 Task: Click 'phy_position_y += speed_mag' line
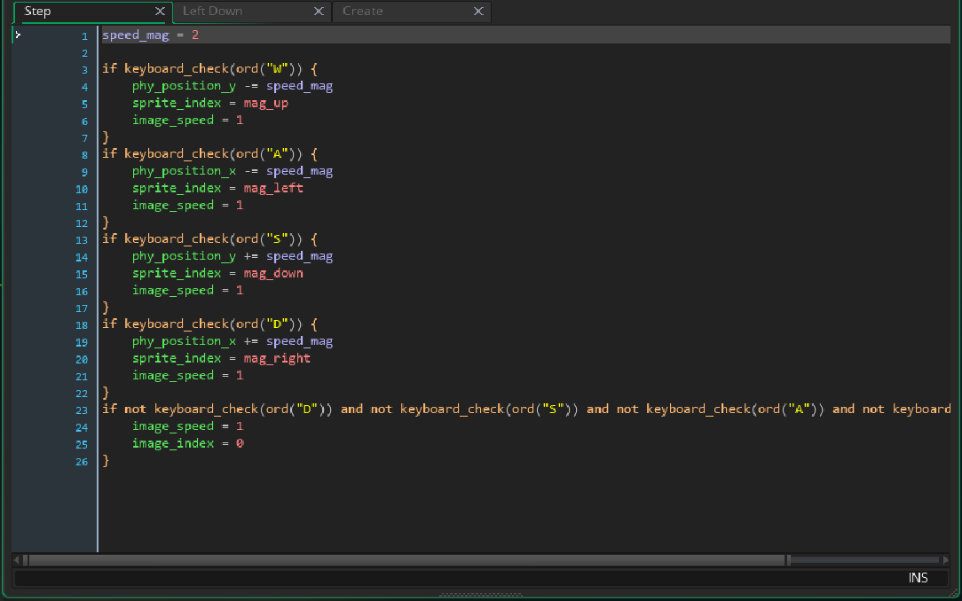[x=233, y=256]
